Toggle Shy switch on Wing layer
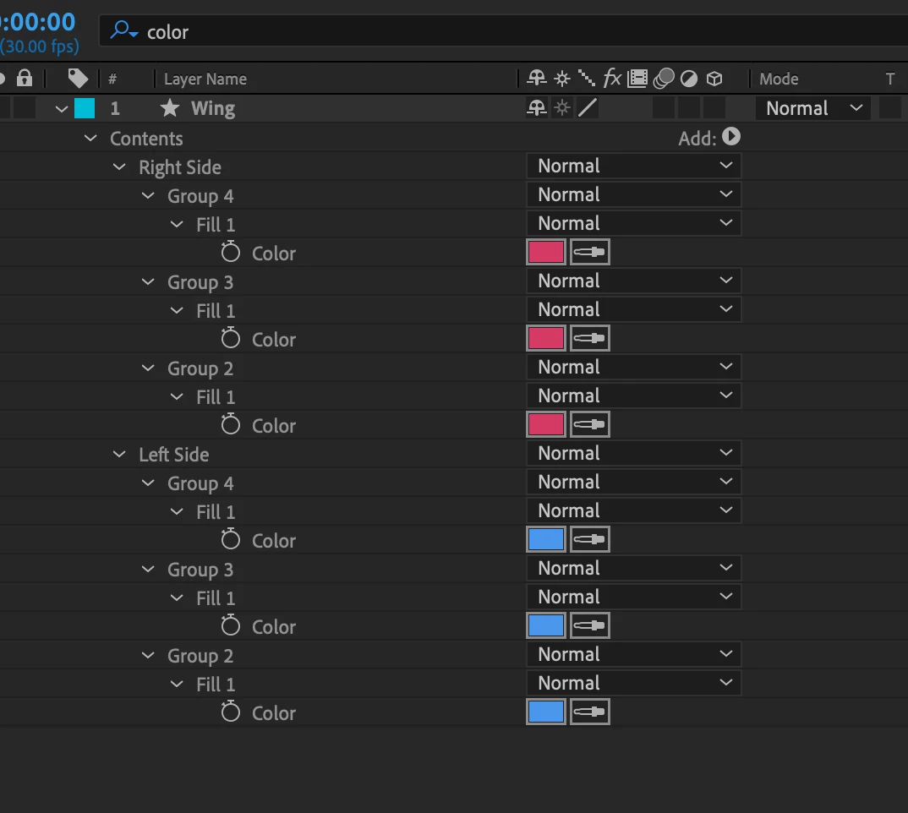908x813 pixels. [x=537, y=107]
